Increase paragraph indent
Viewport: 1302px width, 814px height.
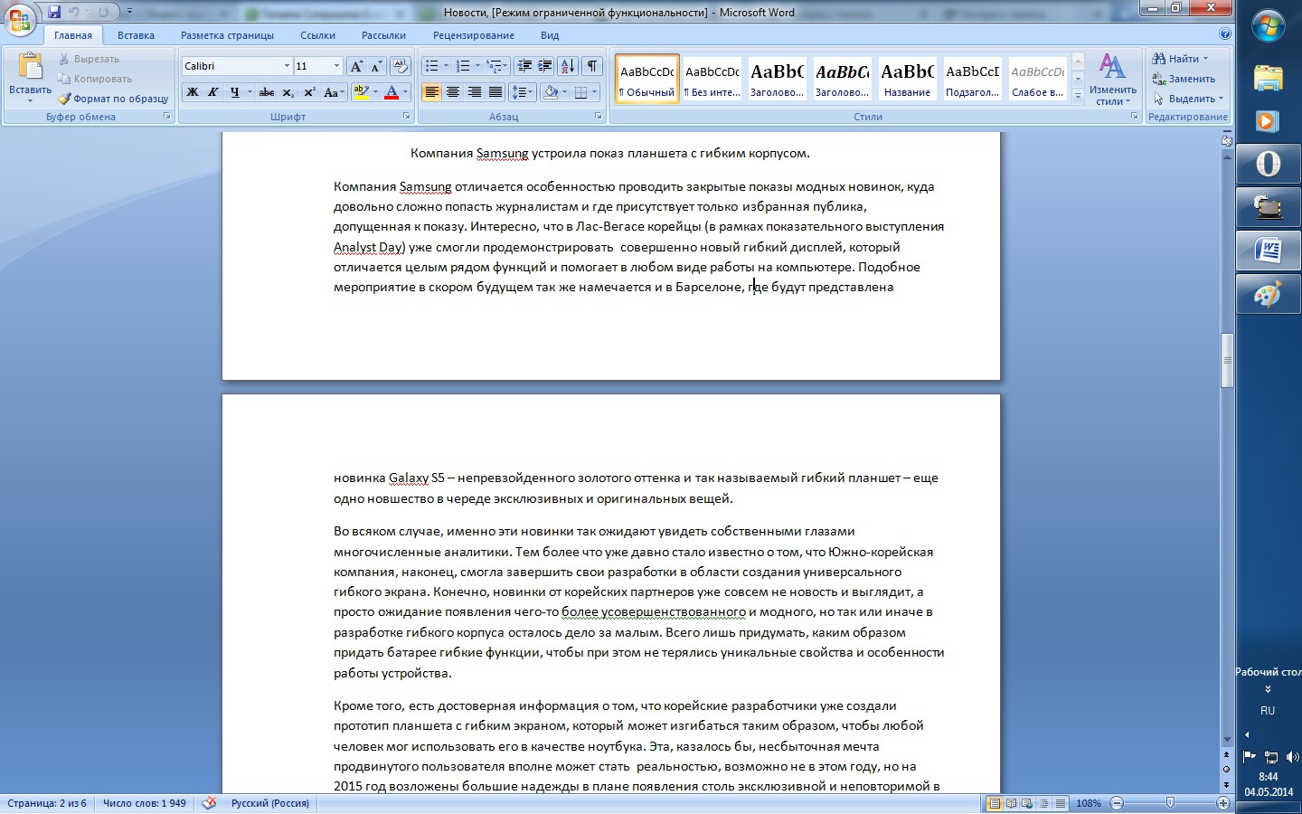pos(544,66)
